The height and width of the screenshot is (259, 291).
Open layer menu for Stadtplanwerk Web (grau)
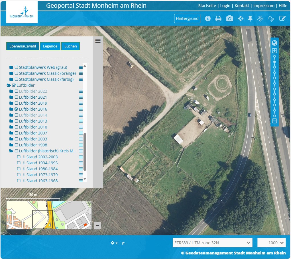(81, 67)
